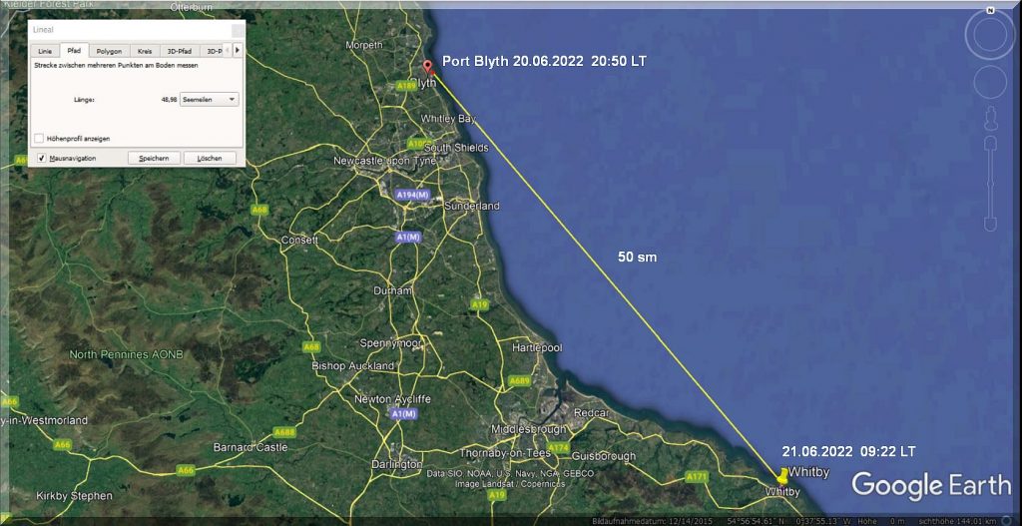Uncheck the Mausnavigation checkbox
Viewport: 1022px width, 526px height.
pyautogui.click(x=41, y=158)
